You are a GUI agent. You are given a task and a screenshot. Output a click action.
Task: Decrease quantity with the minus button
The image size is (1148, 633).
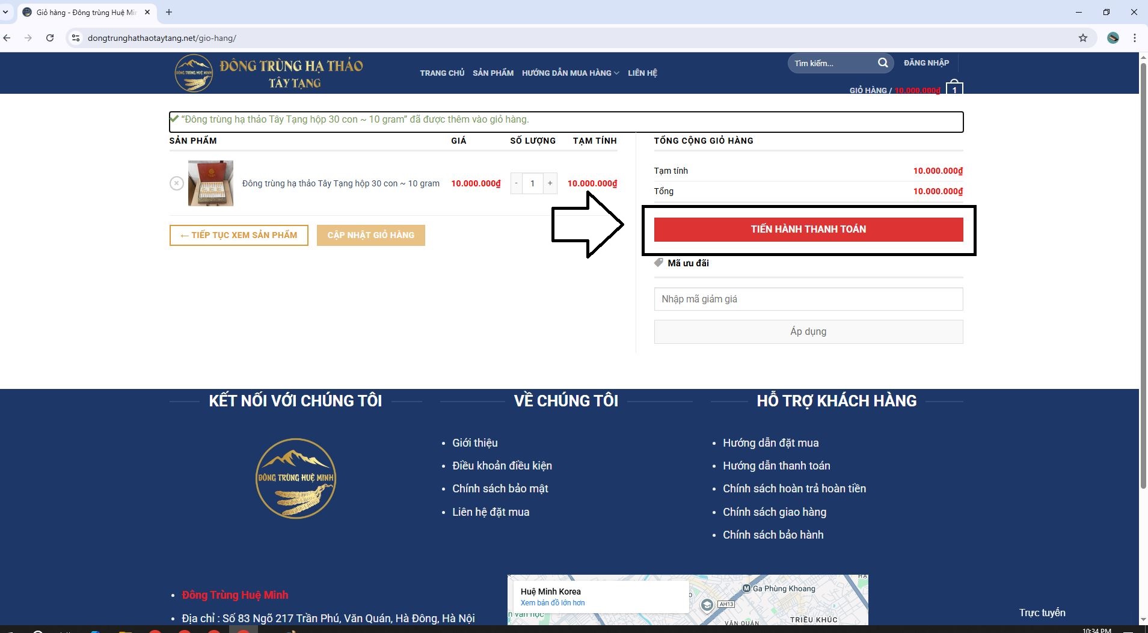(516, 183)
